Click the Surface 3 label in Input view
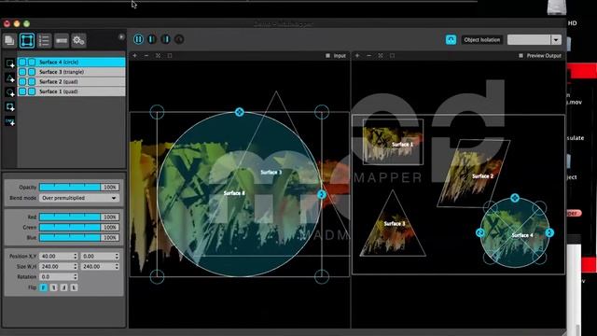This screenshot has width=597, height=336. 271,172
